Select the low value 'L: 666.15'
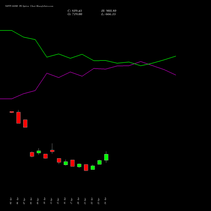 (108, 14)
